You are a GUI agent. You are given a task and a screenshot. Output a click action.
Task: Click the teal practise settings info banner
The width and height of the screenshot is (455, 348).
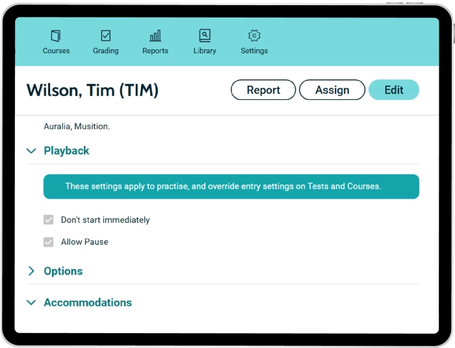(x=231, y=186)
